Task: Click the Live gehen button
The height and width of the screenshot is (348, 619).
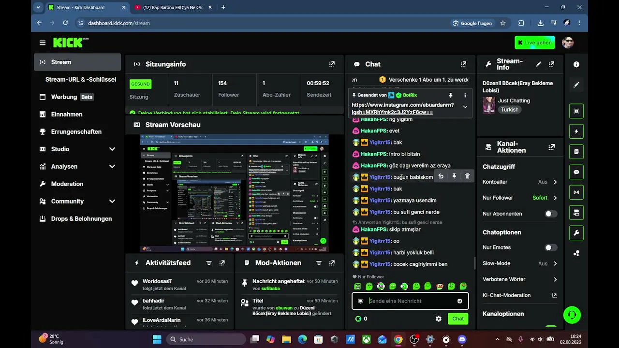Action: pyautogui.click(x=534, y=43)
